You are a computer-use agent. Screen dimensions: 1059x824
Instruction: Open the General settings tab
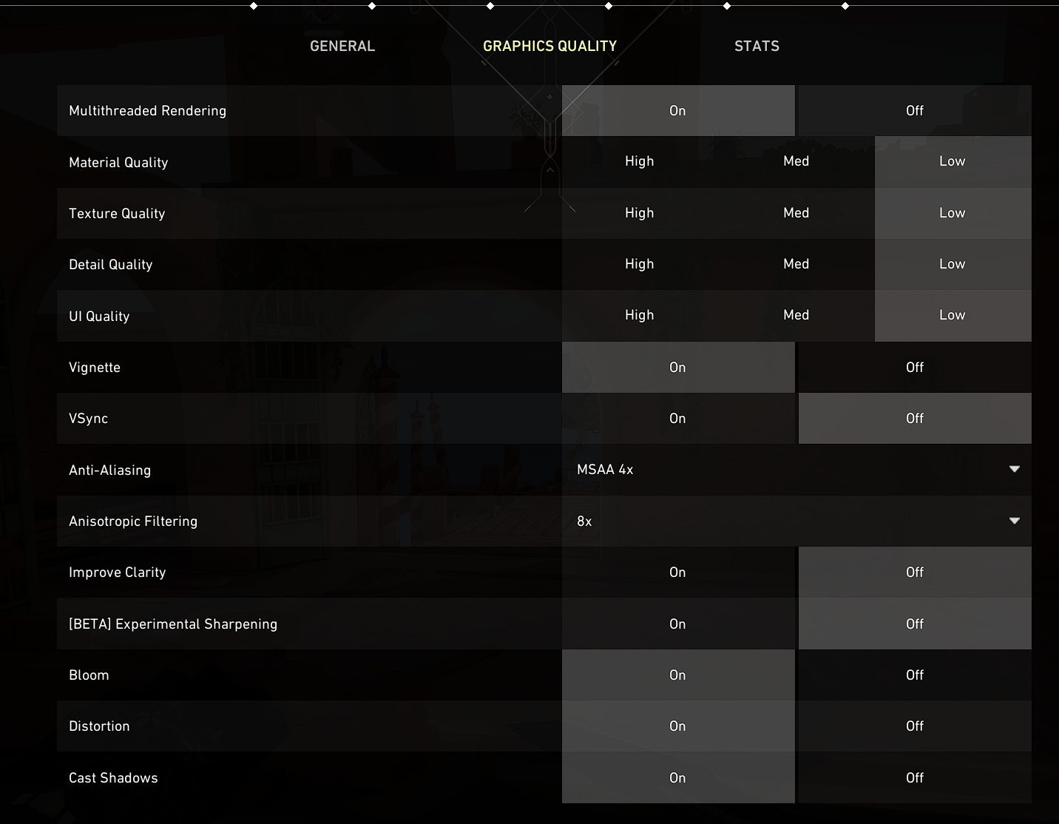click(x=342, y=46)
